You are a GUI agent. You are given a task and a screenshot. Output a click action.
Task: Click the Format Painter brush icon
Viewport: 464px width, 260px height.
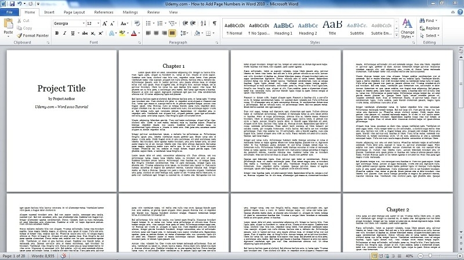coord(20,35)
